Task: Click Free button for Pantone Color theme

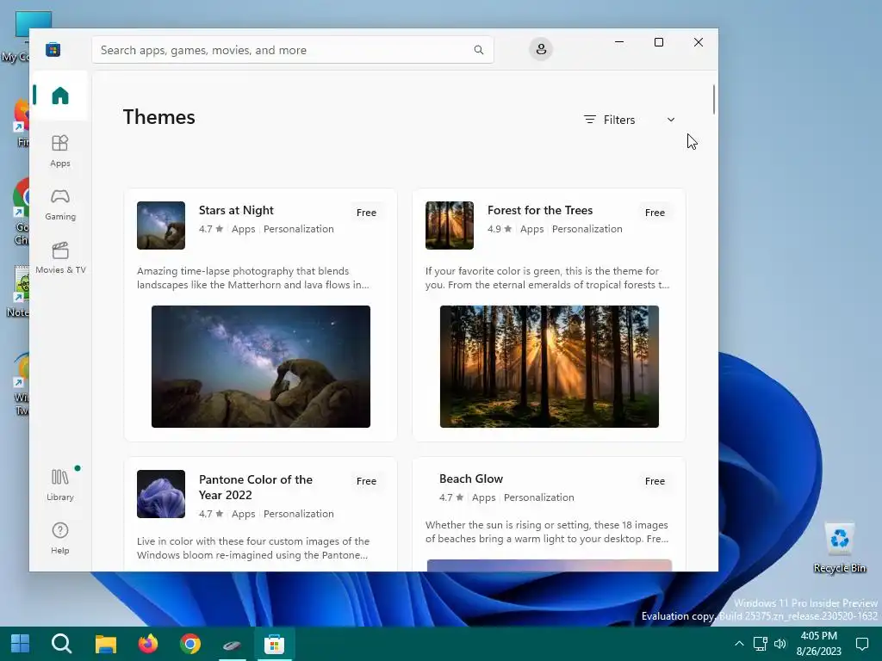Action: coord(366,481)
